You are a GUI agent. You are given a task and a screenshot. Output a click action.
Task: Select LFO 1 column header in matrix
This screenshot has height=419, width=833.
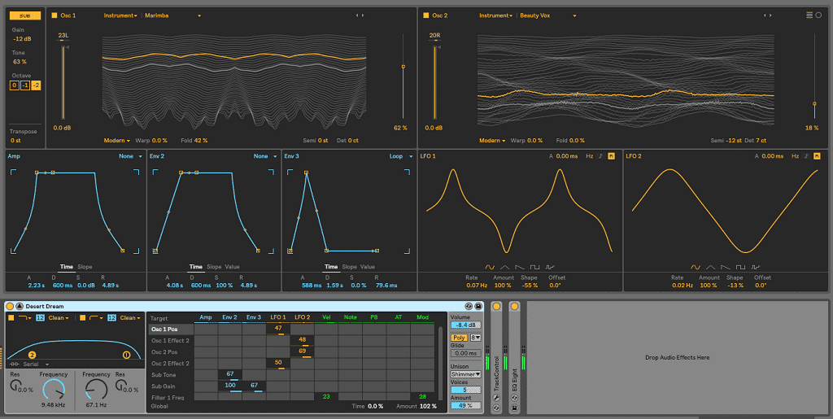(278, 317)
